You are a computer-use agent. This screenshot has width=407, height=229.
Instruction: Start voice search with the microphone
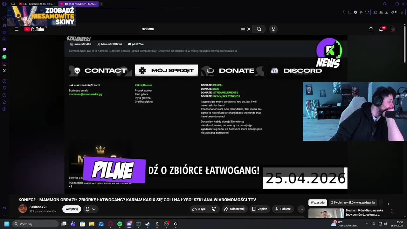pos(273,29)
